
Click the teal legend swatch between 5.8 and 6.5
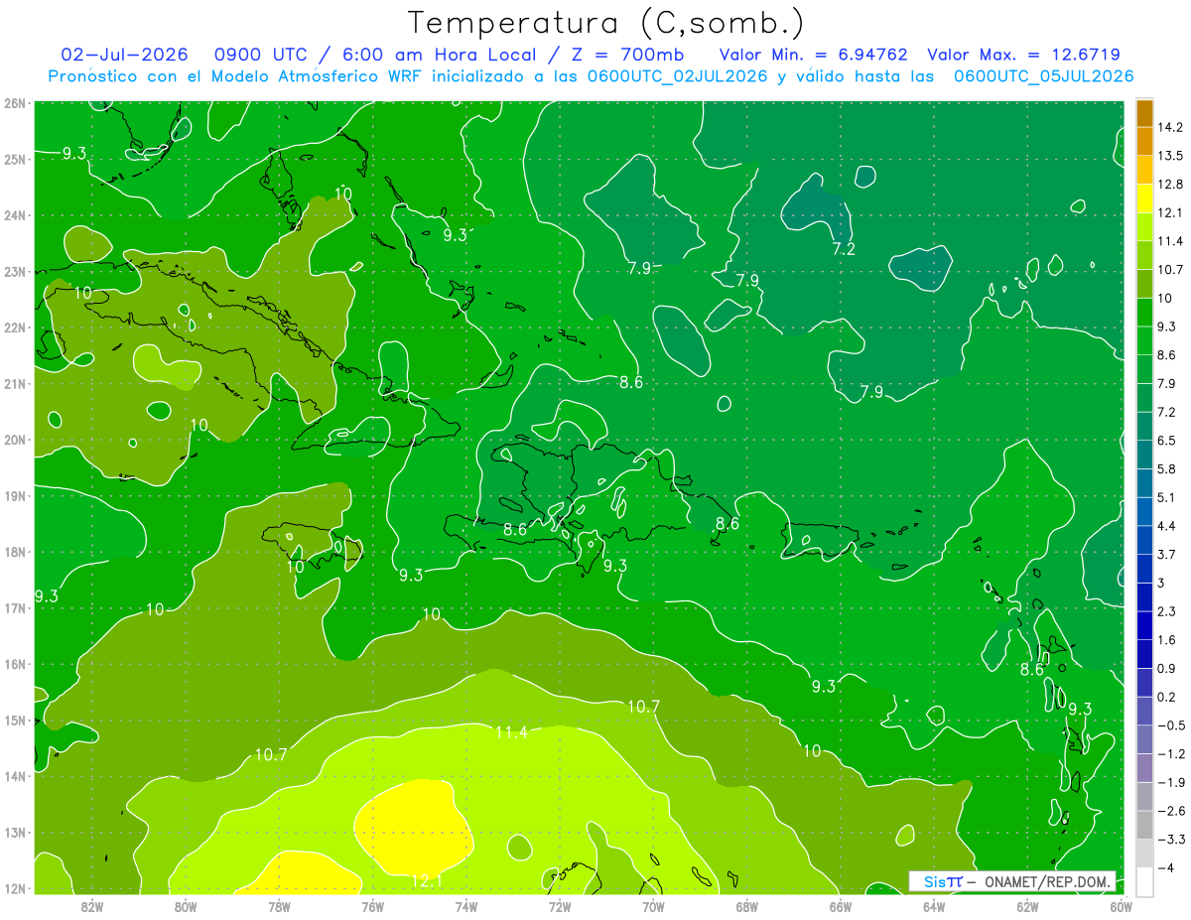pos(1144,455)
